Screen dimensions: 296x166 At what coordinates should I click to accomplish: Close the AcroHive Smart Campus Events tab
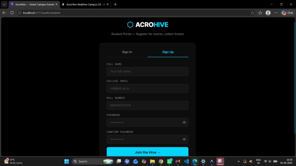57,4
